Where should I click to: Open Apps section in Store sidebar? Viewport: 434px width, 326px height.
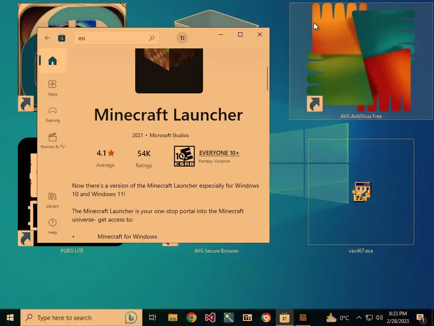pos(52,88)
